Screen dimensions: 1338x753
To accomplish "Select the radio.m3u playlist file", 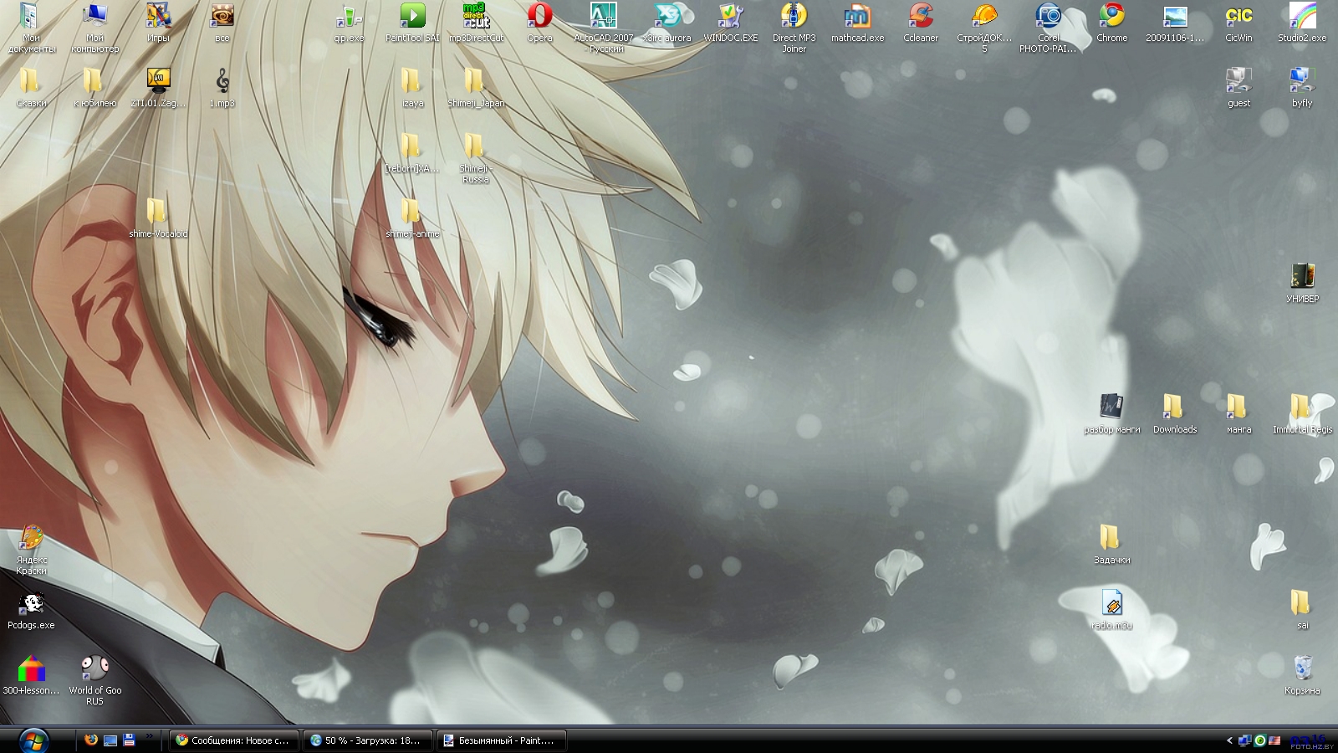I will coord(1111,610).
